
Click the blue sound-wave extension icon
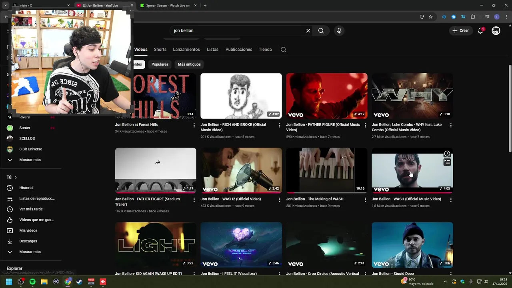pos(444,17)
